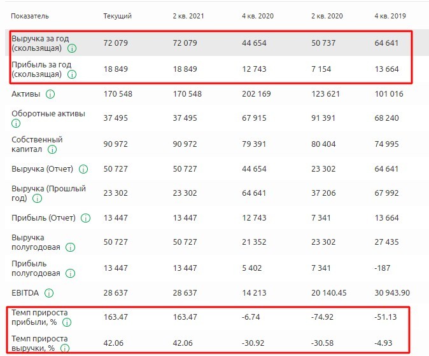
Task: Open info icon next to EBITDA
Action: point(49,293)
